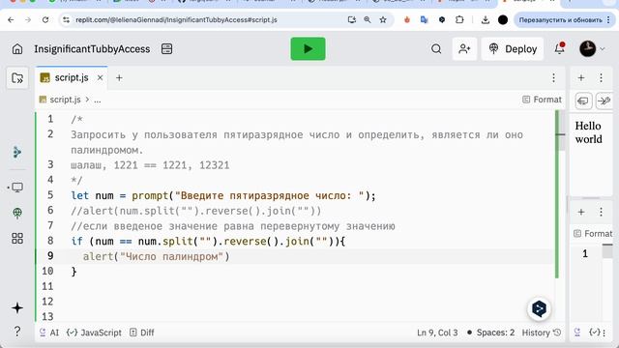Open the Webview monitor sidebar icon

[17, 187]
